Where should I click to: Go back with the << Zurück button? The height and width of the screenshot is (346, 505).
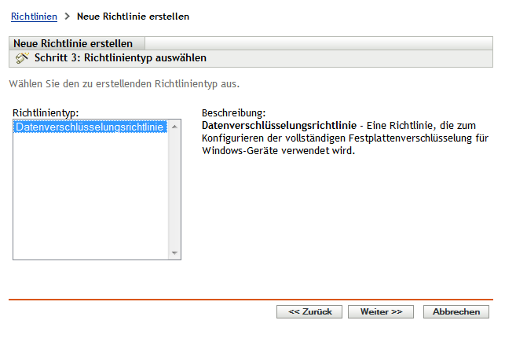309,311
